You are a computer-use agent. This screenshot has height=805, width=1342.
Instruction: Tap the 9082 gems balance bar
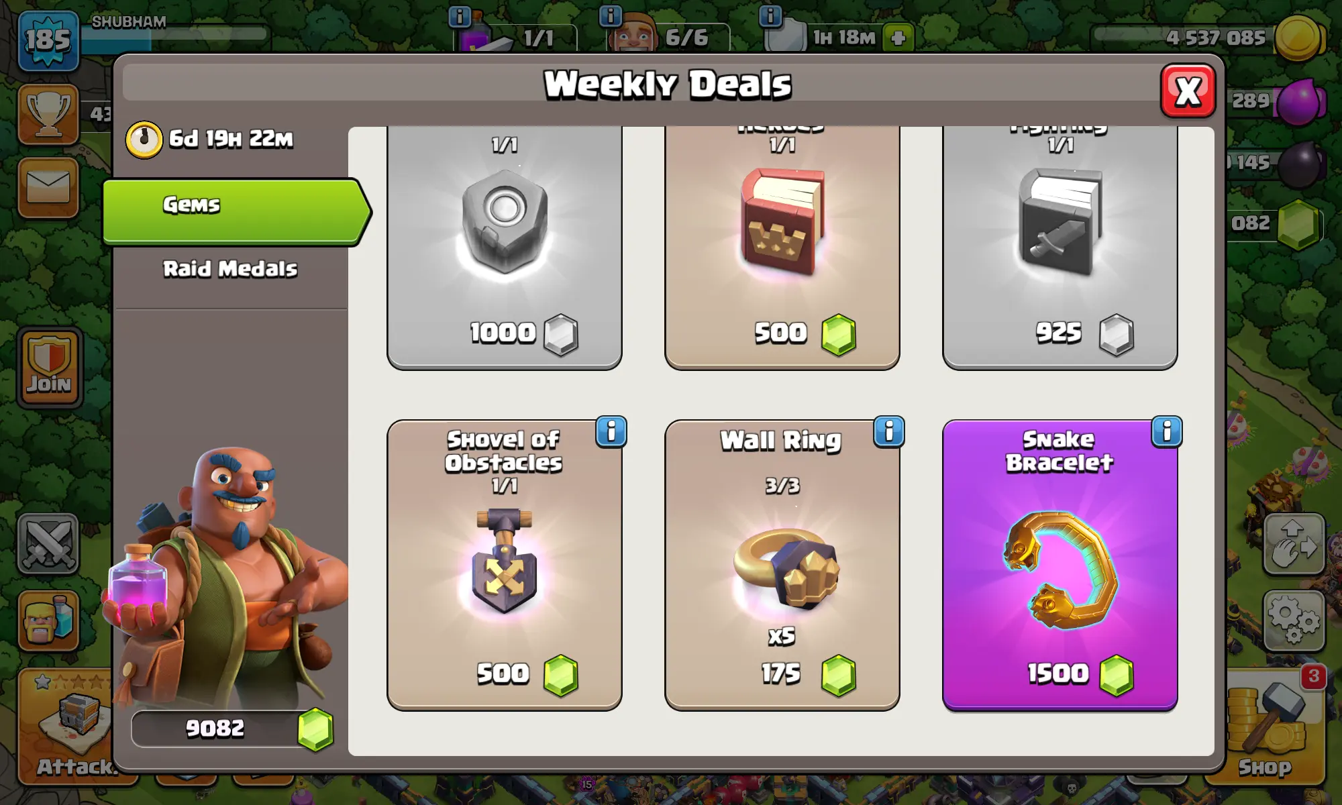click(232, 729)
